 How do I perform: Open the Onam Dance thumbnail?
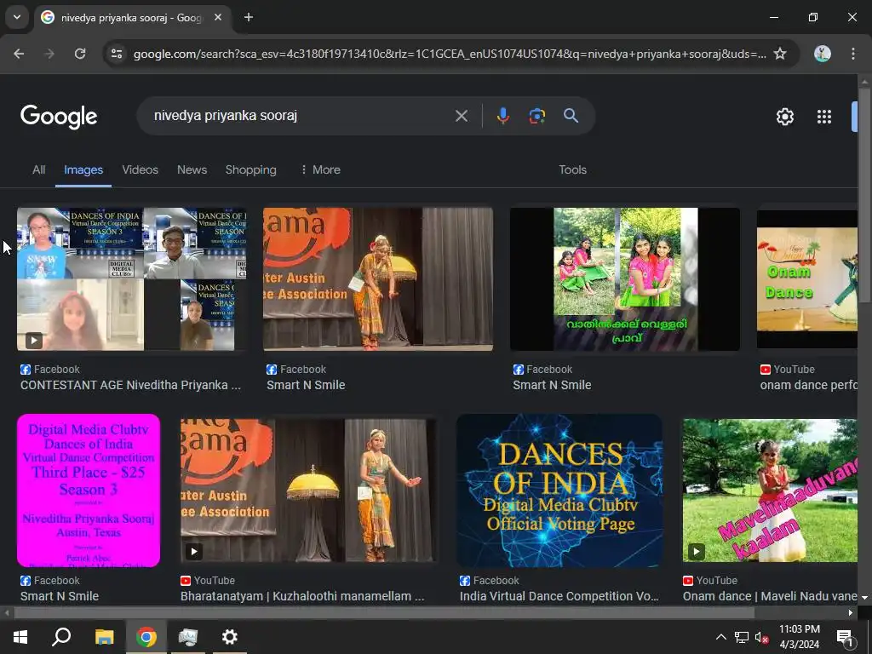click(807, 279)
